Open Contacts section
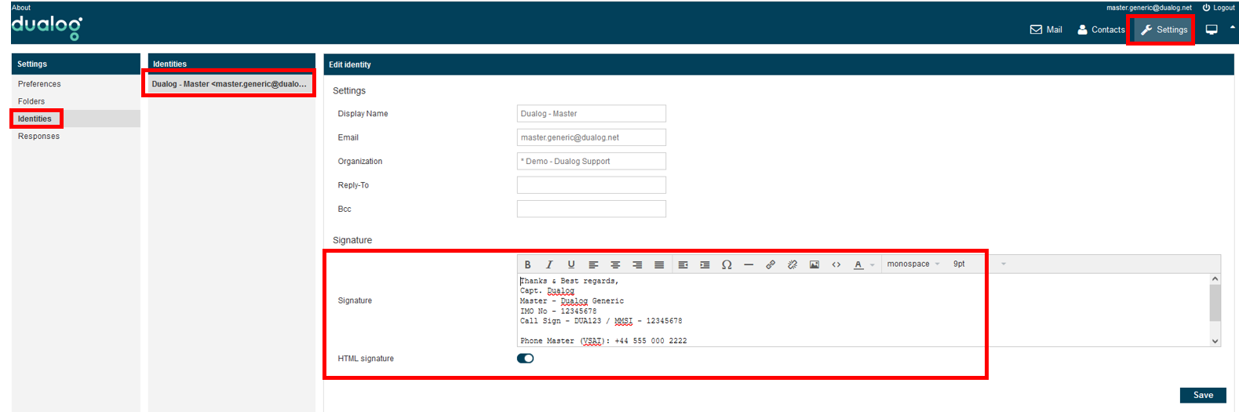 [1101, 30]
